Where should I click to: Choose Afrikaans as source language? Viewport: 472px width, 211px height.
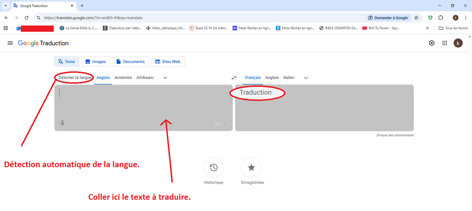145,77
